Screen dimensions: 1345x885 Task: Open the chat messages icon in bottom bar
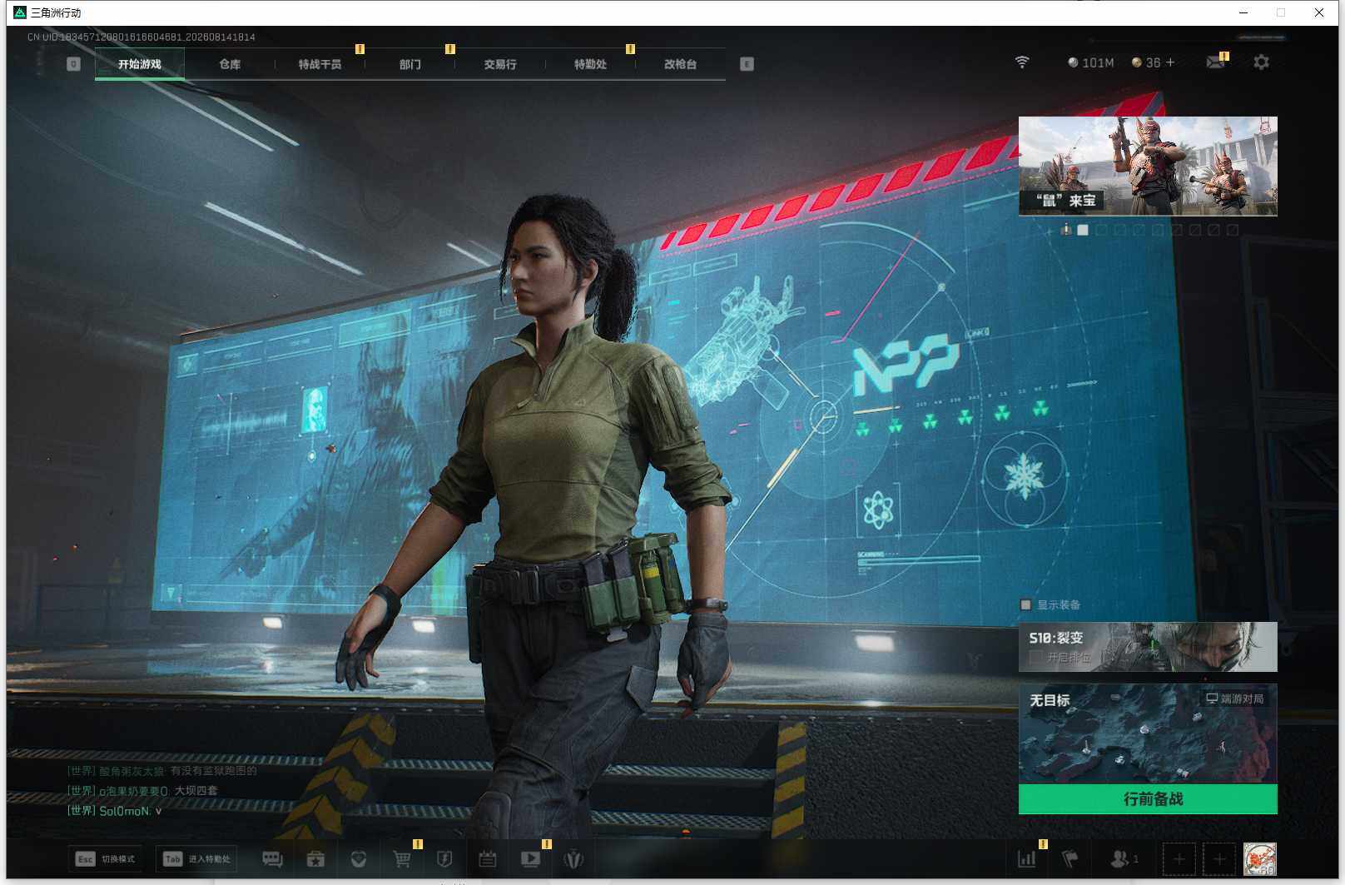pos(272,859)
